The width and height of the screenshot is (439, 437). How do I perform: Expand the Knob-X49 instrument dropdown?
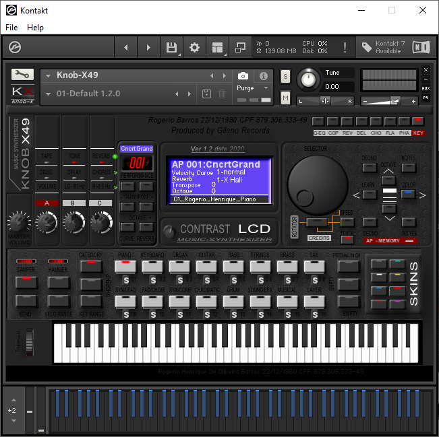48,75
